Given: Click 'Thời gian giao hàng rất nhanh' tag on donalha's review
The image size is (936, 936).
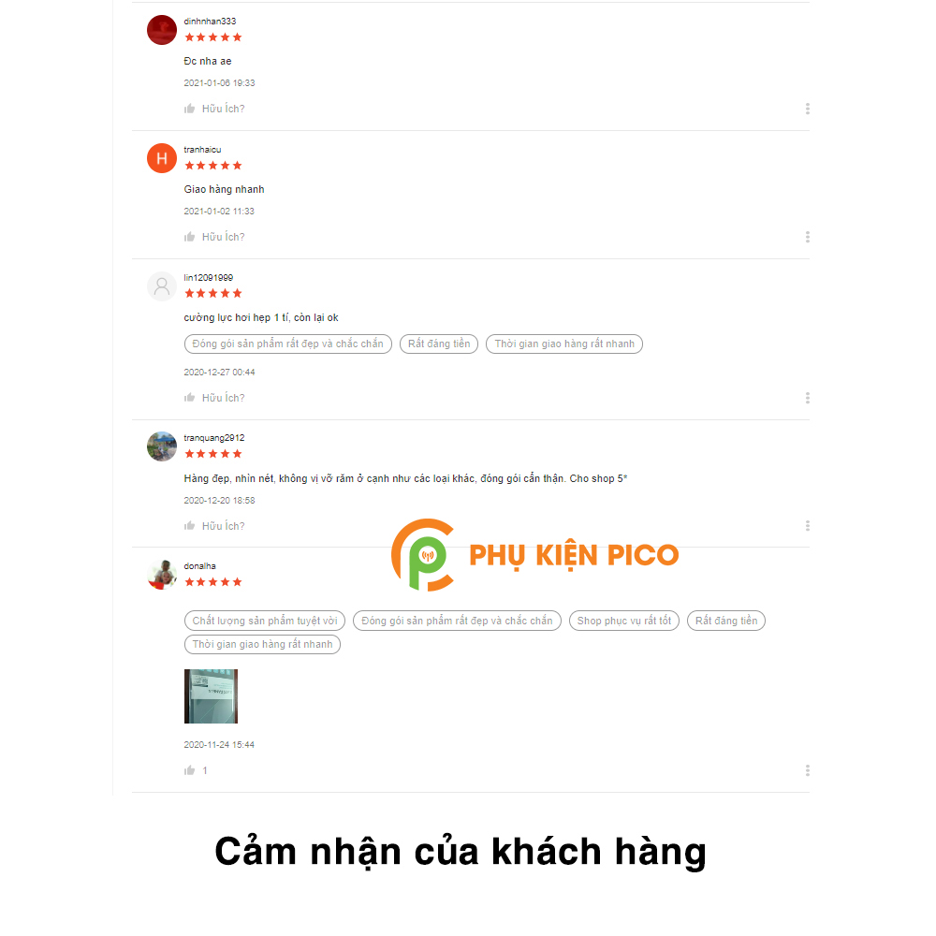Looking at the screenshot, I should point(262,644).
